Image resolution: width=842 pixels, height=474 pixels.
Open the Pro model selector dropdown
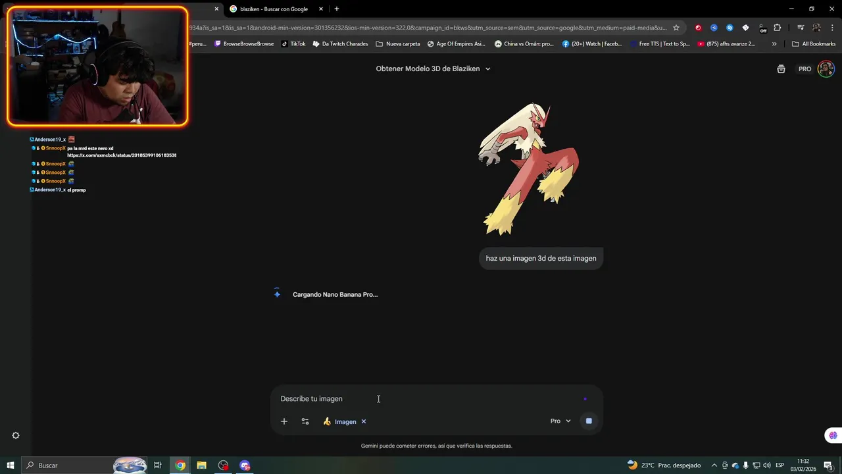(560, 421)
